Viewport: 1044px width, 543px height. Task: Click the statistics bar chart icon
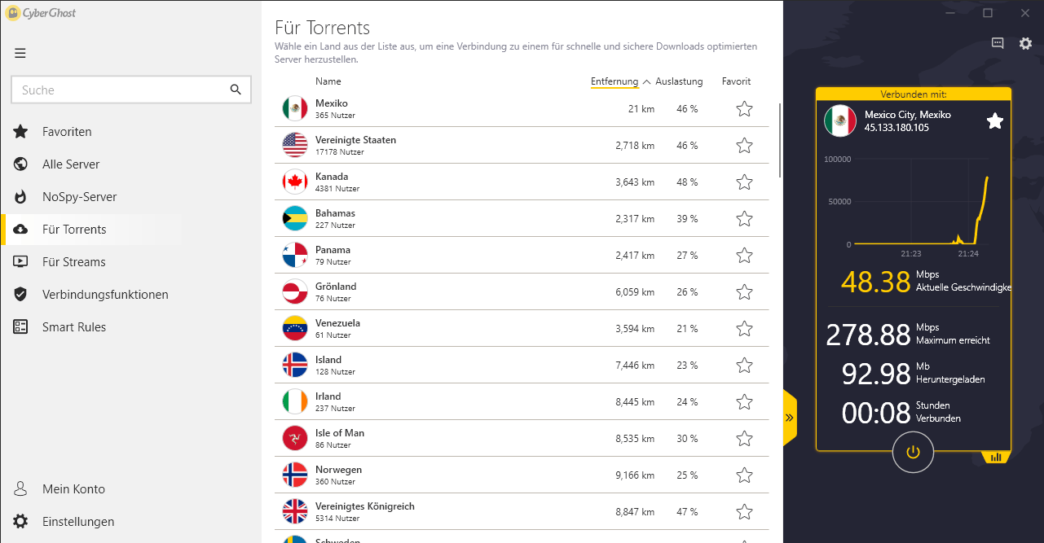[x=996, y=458]
